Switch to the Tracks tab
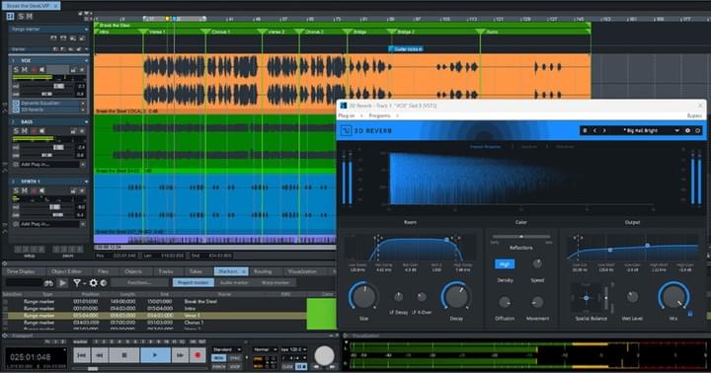The width and height of the screenshot is (711, 373). click(165, 271)
